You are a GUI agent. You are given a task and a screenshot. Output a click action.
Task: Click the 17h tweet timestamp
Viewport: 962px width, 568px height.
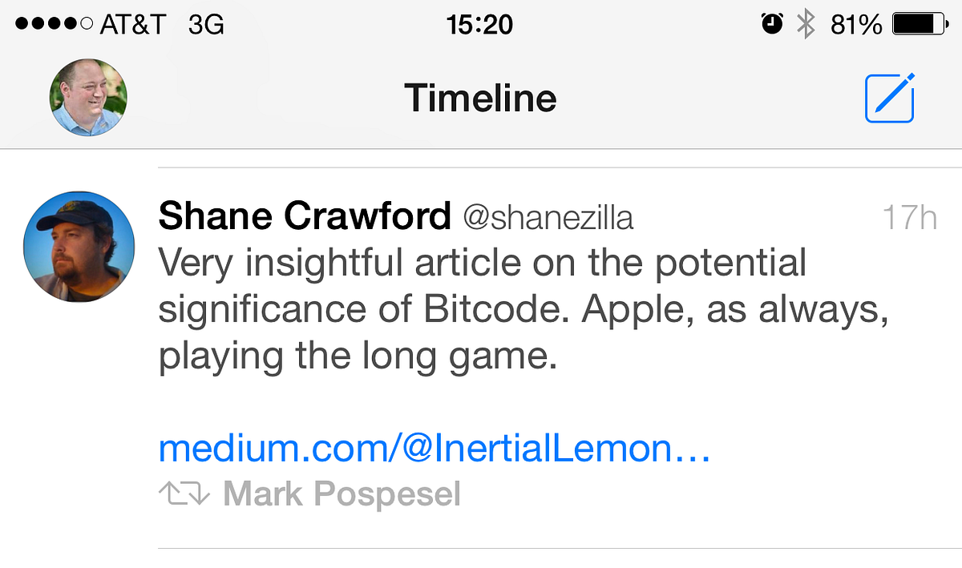point(909,217)
